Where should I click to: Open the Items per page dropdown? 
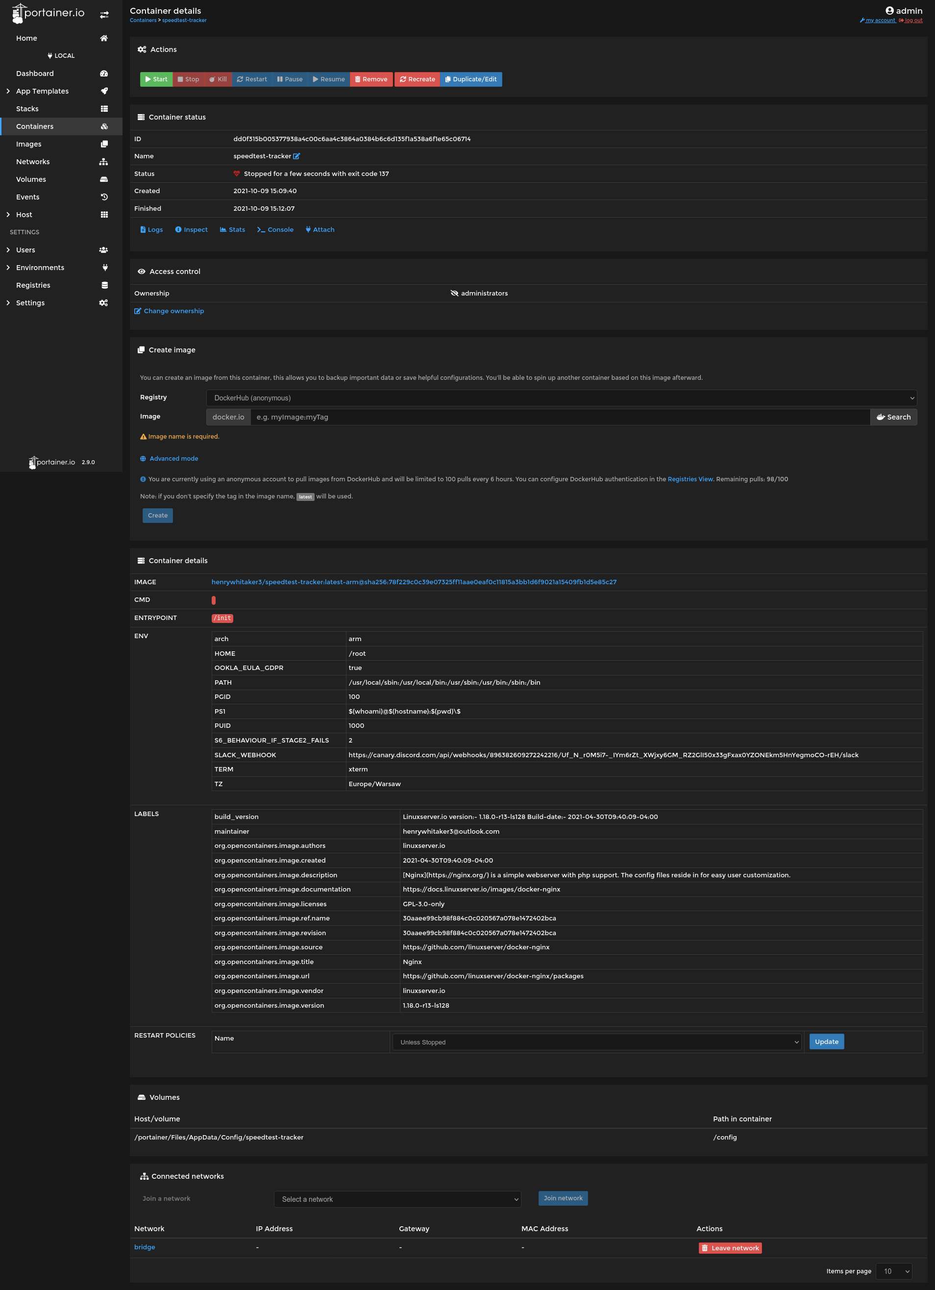click(894, 1271)
